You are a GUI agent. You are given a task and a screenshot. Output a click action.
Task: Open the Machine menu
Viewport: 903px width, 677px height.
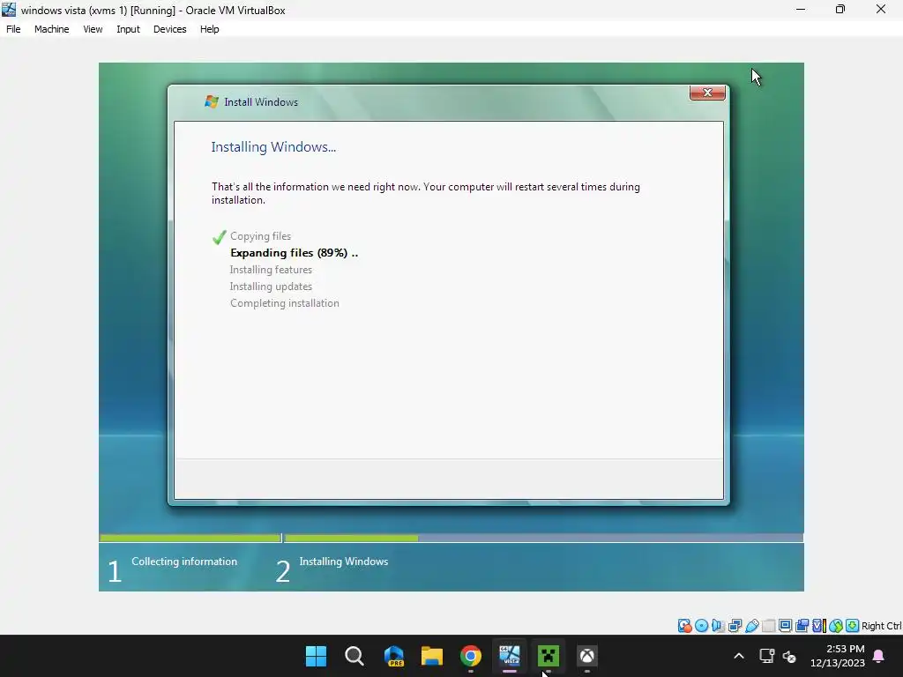pos(52,29)
